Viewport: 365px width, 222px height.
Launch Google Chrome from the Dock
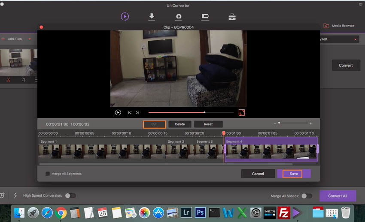(x=61, y=213)
